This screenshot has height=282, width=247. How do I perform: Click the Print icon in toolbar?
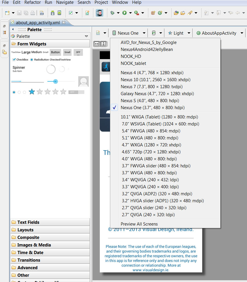[33, 13]
